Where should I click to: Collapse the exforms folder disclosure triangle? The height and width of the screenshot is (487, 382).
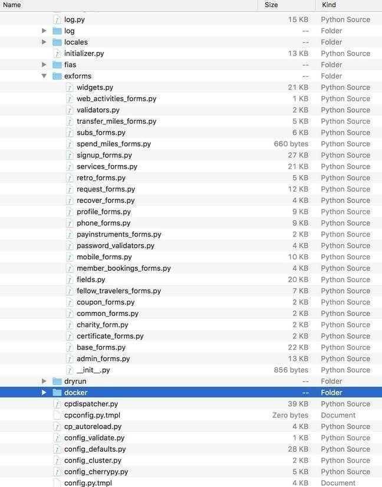44,76
